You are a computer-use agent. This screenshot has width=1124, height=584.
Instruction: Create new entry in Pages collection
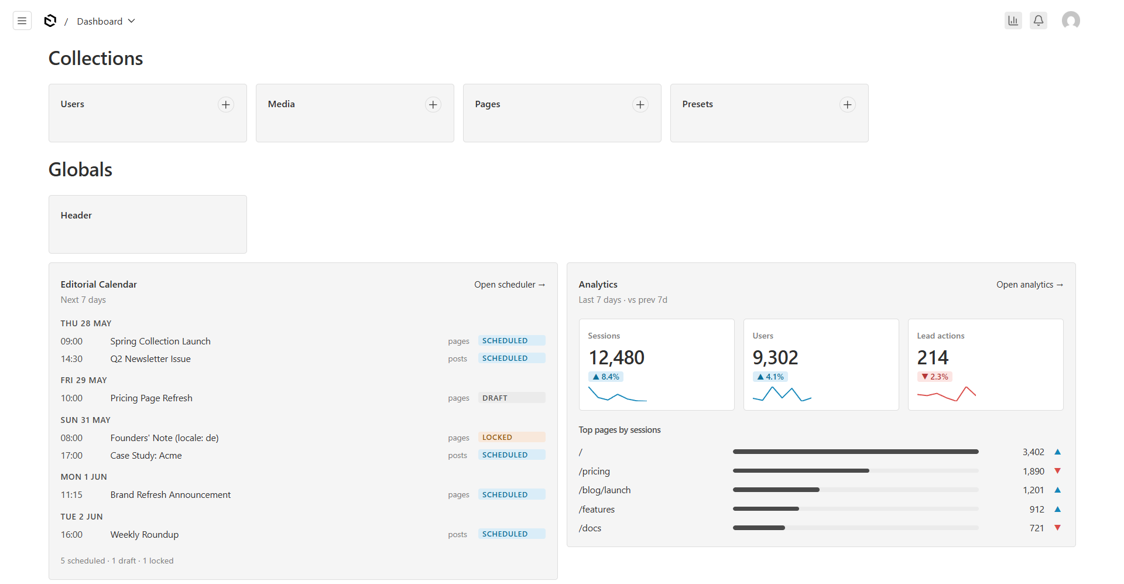[x=640, y=104]
